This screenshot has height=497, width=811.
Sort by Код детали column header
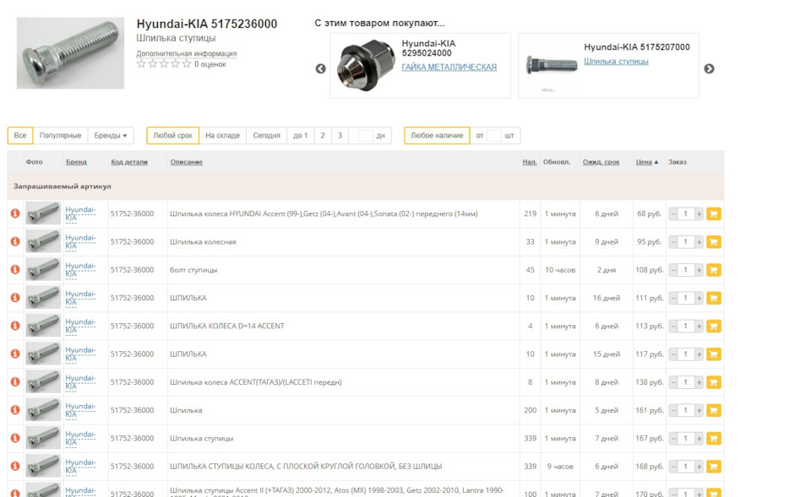click(x=129, y=162)
